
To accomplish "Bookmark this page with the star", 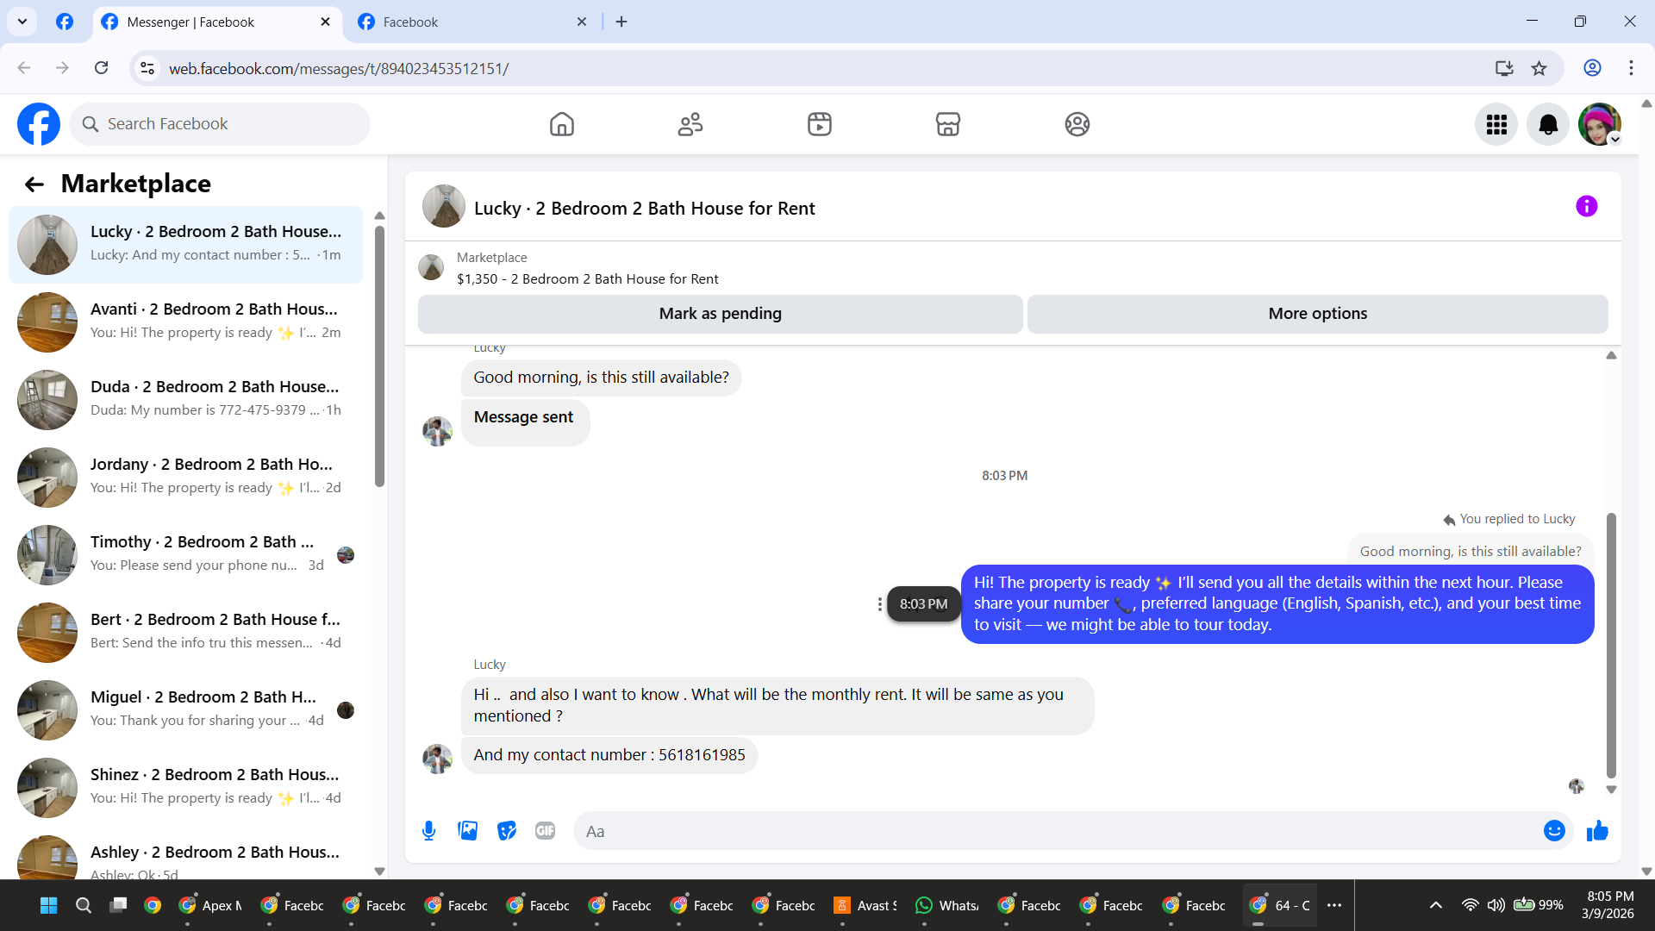I will pyautogui.click(x=1539, y=68).
